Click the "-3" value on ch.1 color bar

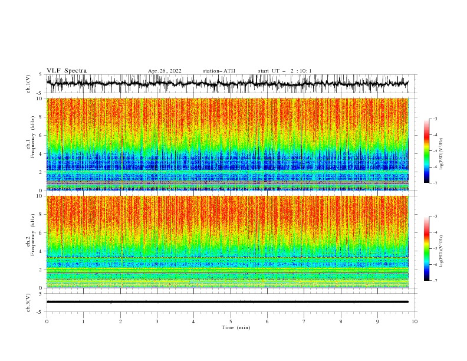435,119
